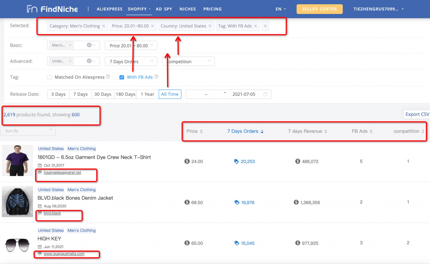Click the FindNiche logo
Image resolution: width=430 pixels, height=264 pixels.
click(52, 9)
